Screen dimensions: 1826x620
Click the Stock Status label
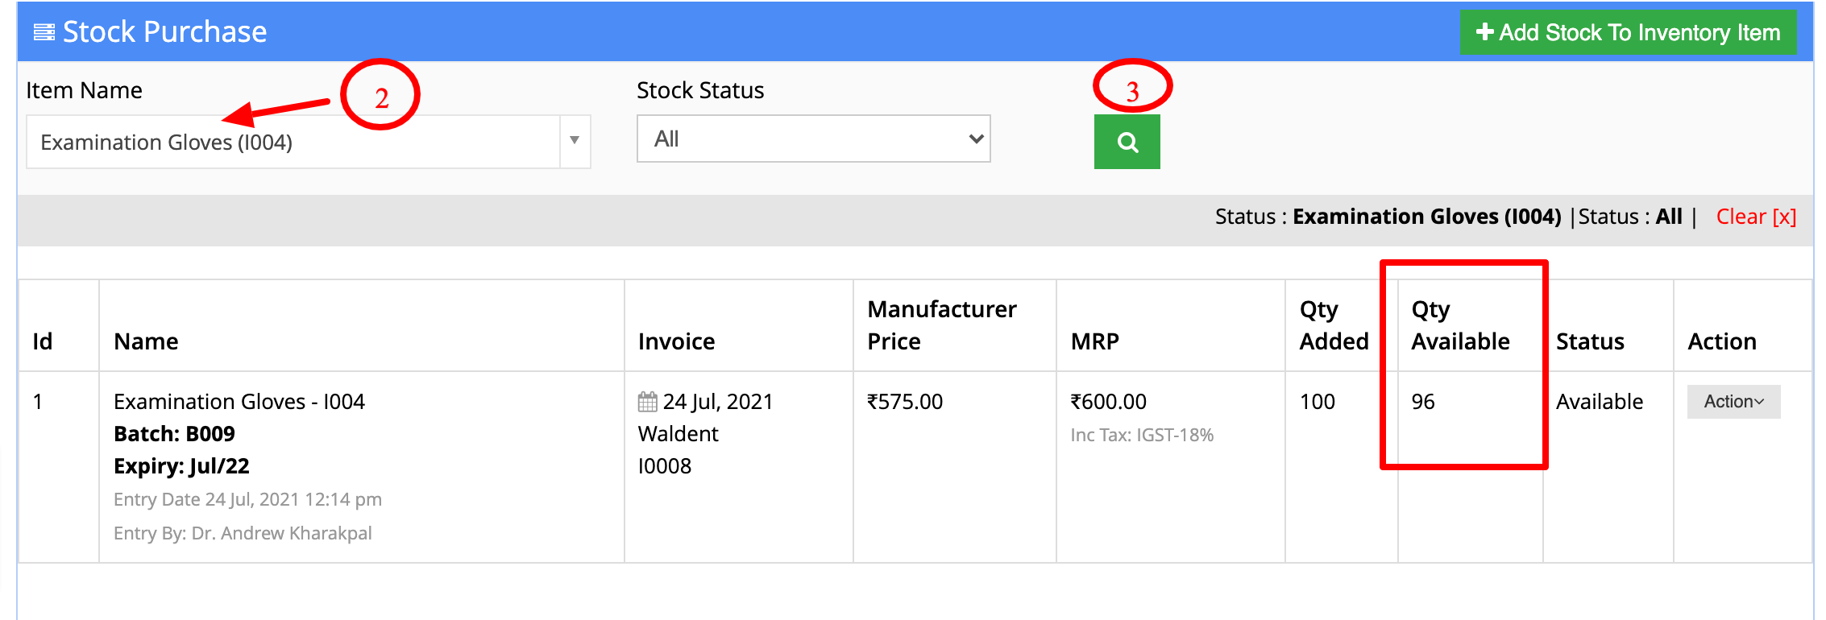pos(700,90)
